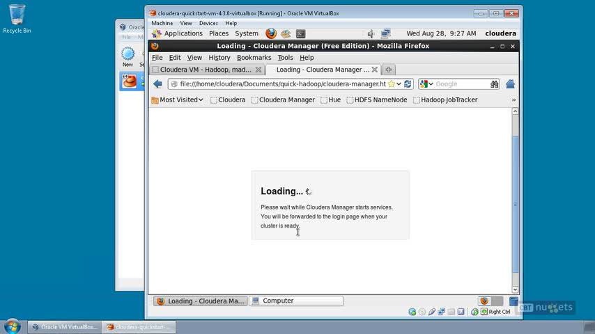This screenshot has width=595, height=334.
Task: Open the Cloudera Manager bookmark
Action: 283,100
